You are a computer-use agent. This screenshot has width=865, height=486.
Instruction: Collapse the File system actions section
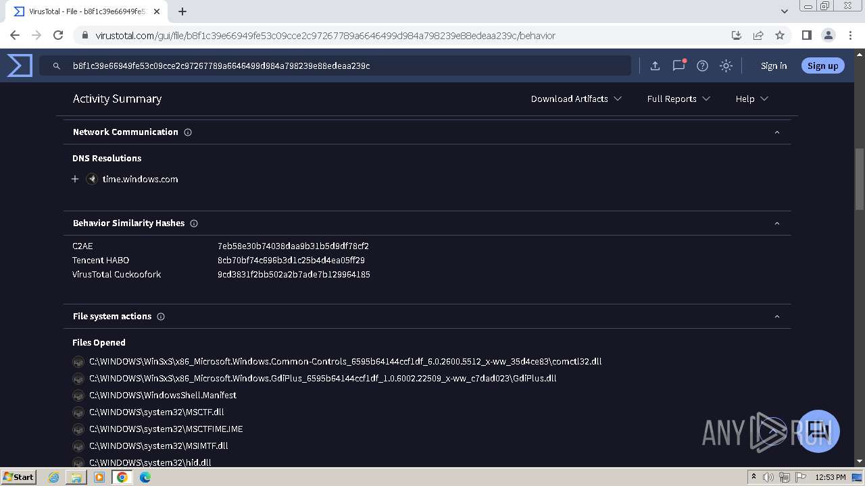(777, 317)
